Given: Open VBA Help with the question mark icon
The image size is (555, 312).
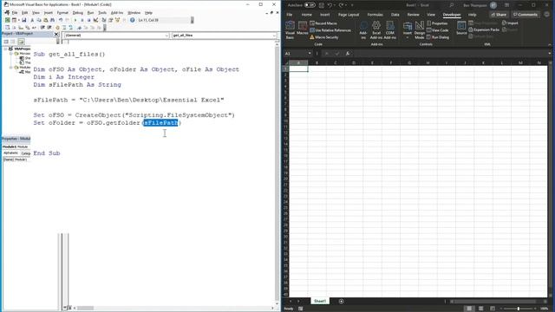Looking at the screenshot, I should (132, 20).
